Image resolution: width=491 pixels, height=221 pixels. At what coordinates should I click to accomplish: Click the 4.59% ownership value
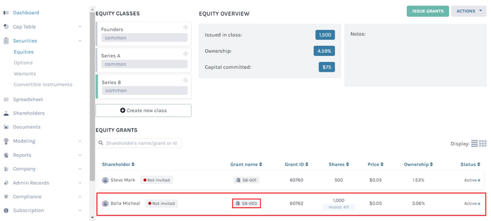(x=324, y=51)
